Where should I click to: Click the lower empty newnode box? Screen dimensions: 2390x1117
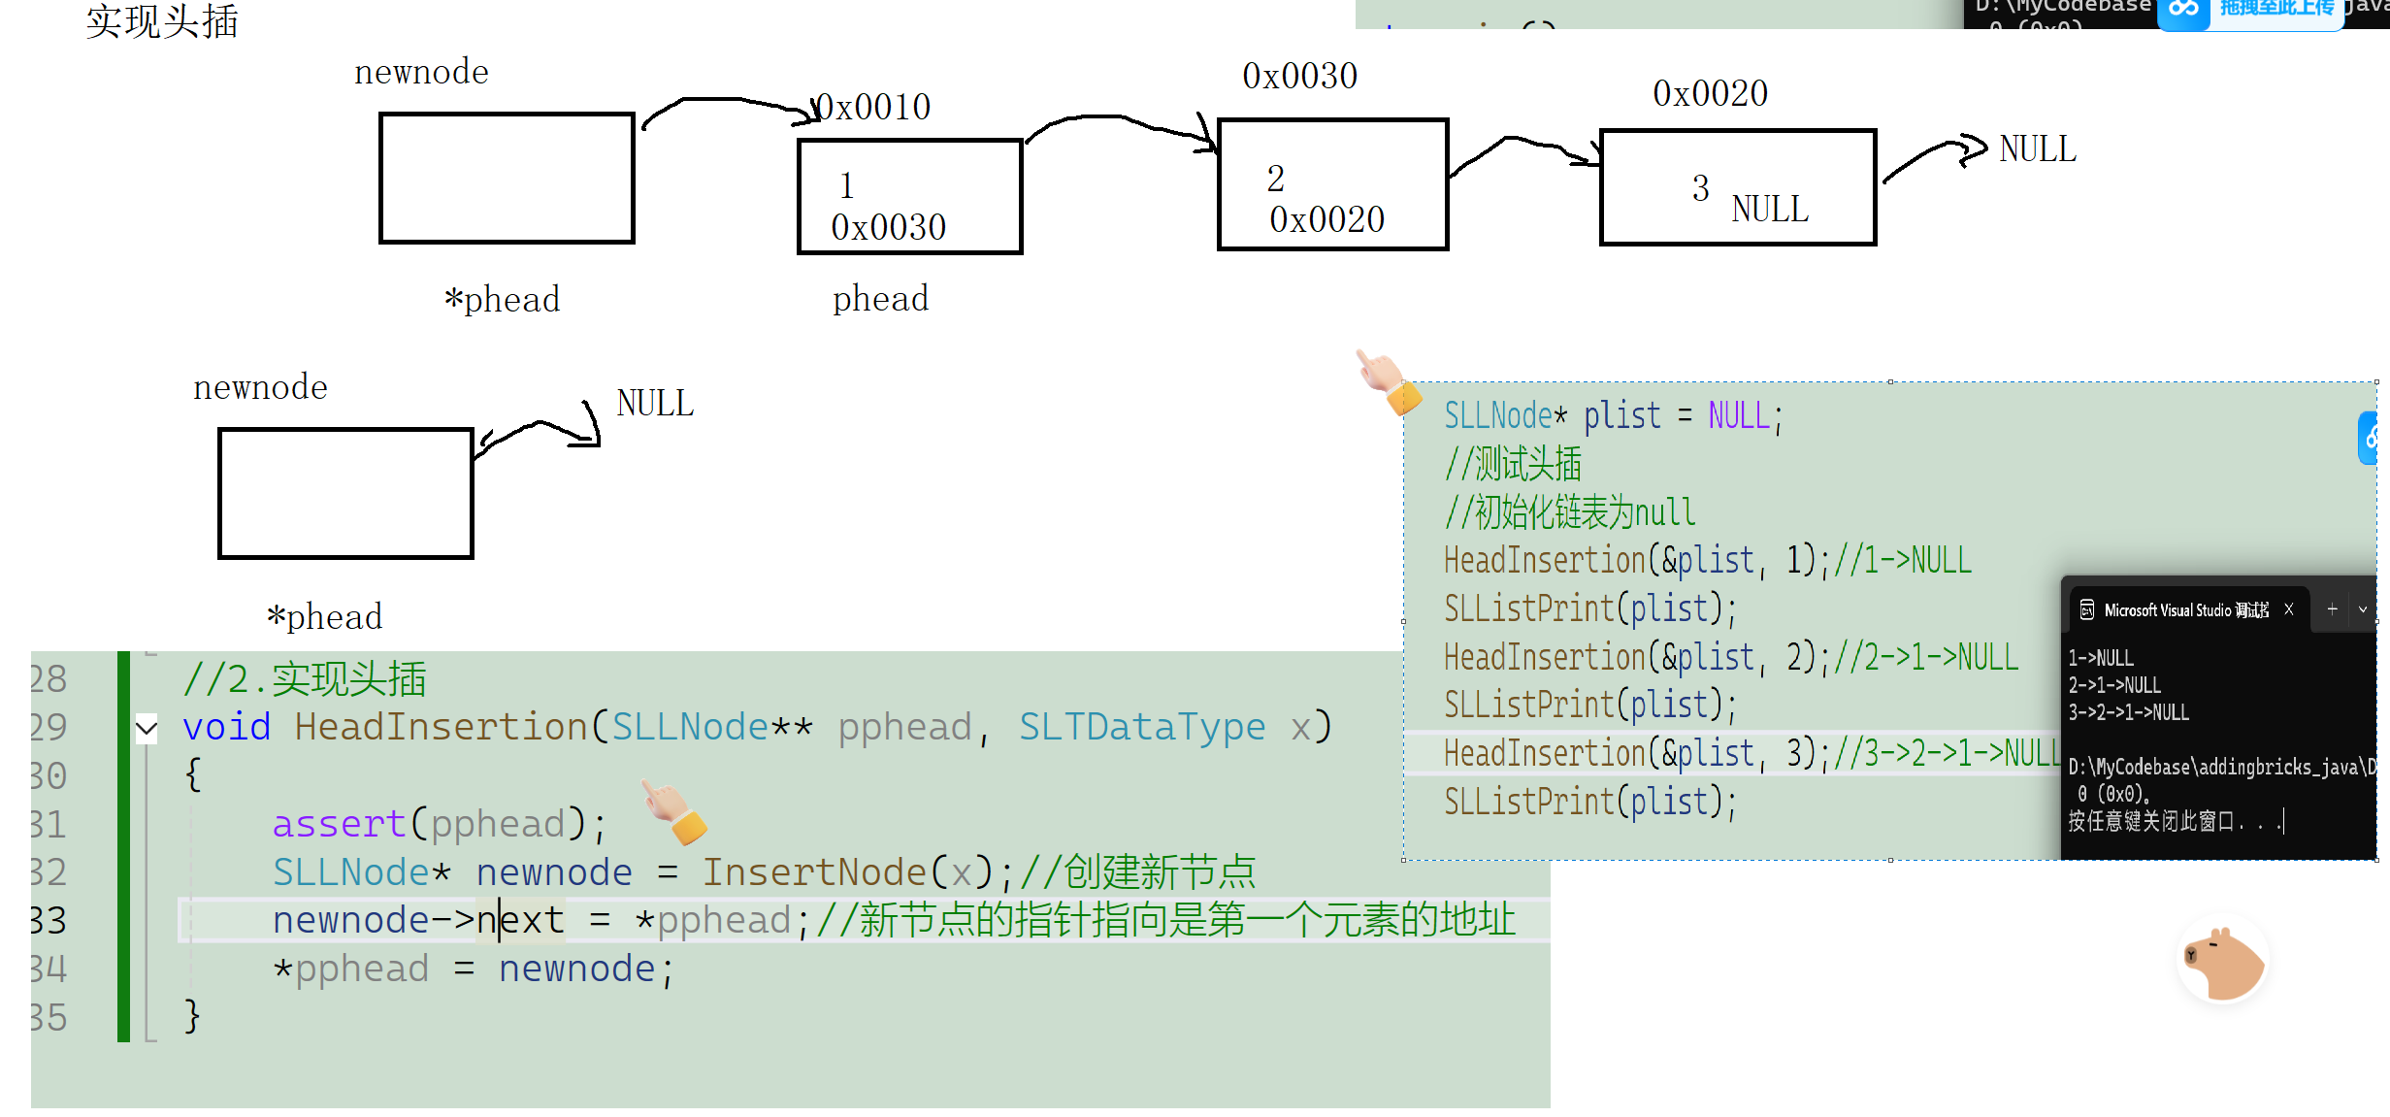tap(346, 494)
